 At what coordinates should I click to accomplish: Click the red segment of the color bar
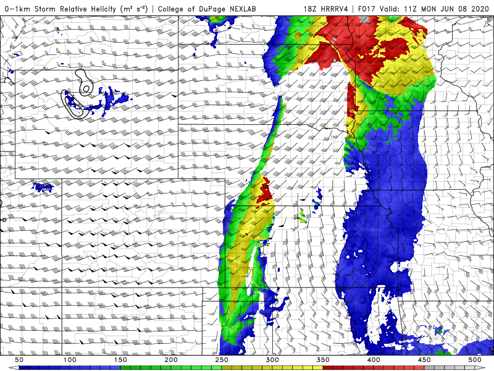coord(374,368)
